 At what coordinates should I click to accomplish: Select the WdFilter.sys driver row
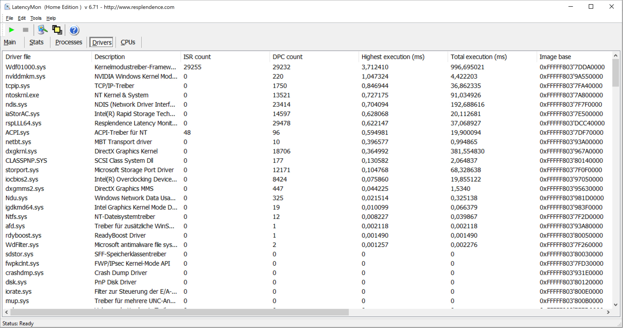307,245
